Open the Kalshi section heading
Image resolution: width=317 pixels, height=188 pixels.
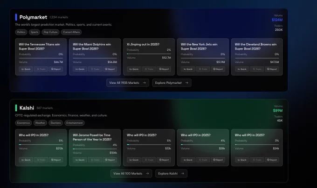(x=27, y=108)
